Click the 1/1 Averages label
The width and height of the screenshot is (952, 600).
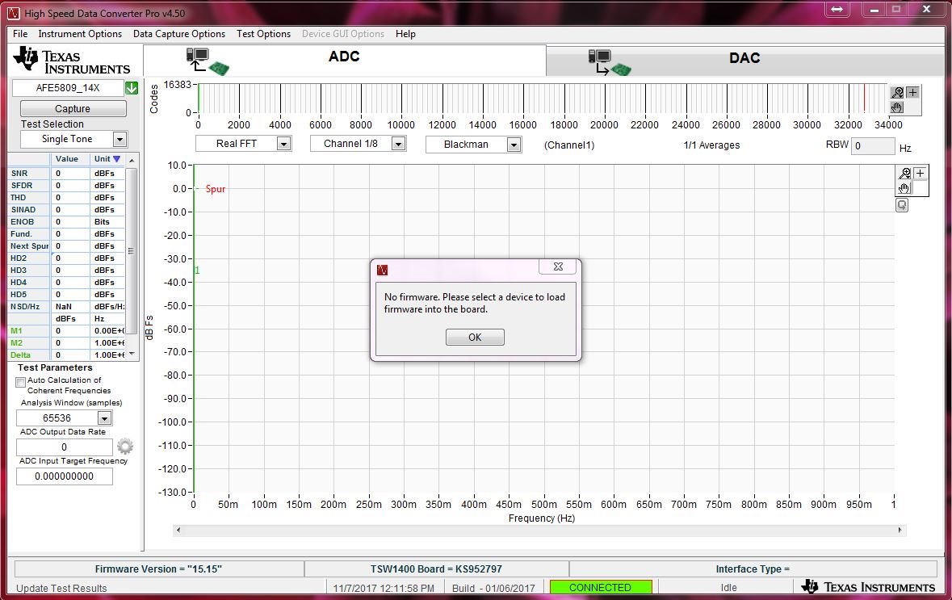pyautogui.click(x=711, y=145)
